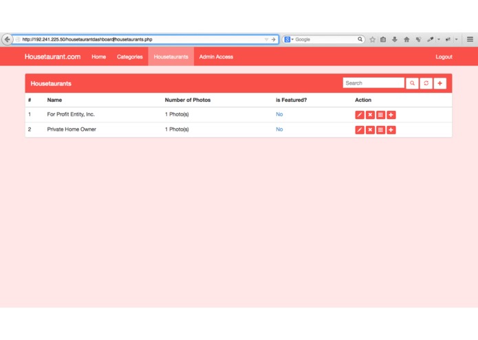This screenshot has height=340, width=478.
Task: Edit Private Home Owner pencil icon
Action: [x=360, y=130]
